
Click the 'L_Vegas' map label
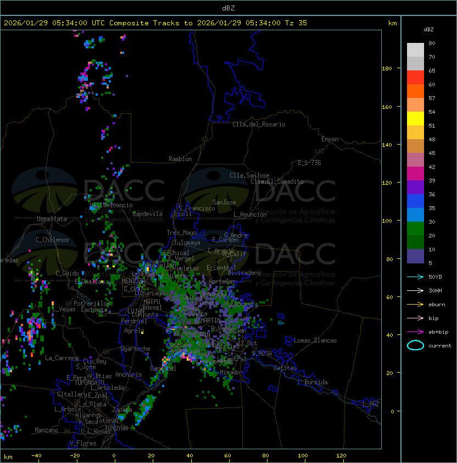click(x=64, y=309)
